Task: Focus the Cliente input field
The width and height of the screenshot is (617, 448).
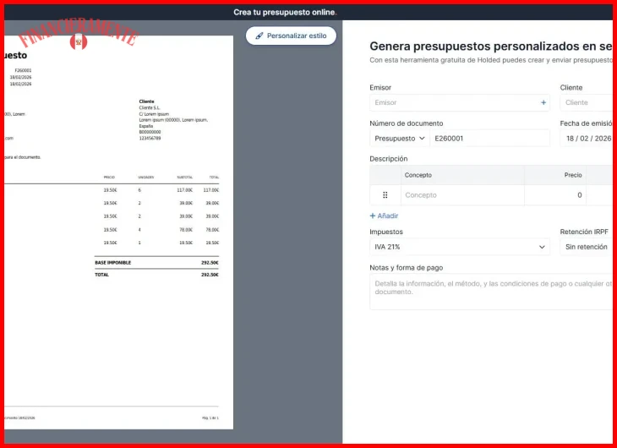Action: (x=588, y=102)
